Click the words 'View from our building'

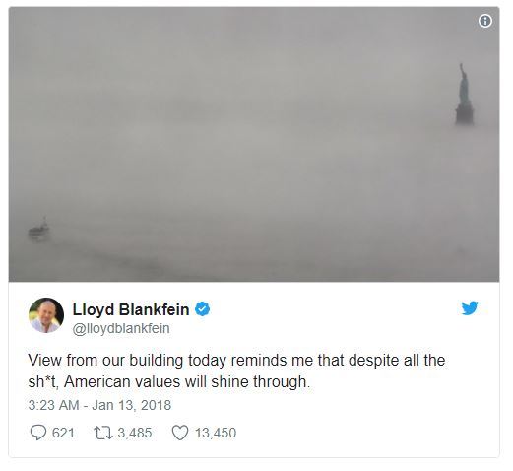(105, 361)
